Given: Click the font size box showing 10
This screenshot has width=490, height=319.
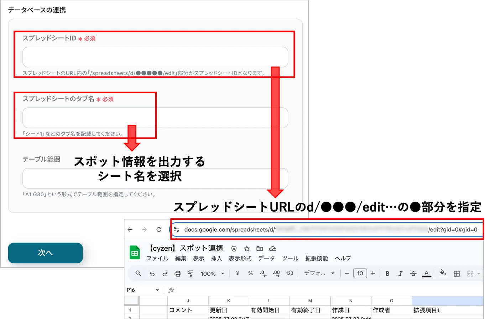Looking at the screenshot, I should tap(360, 273).
